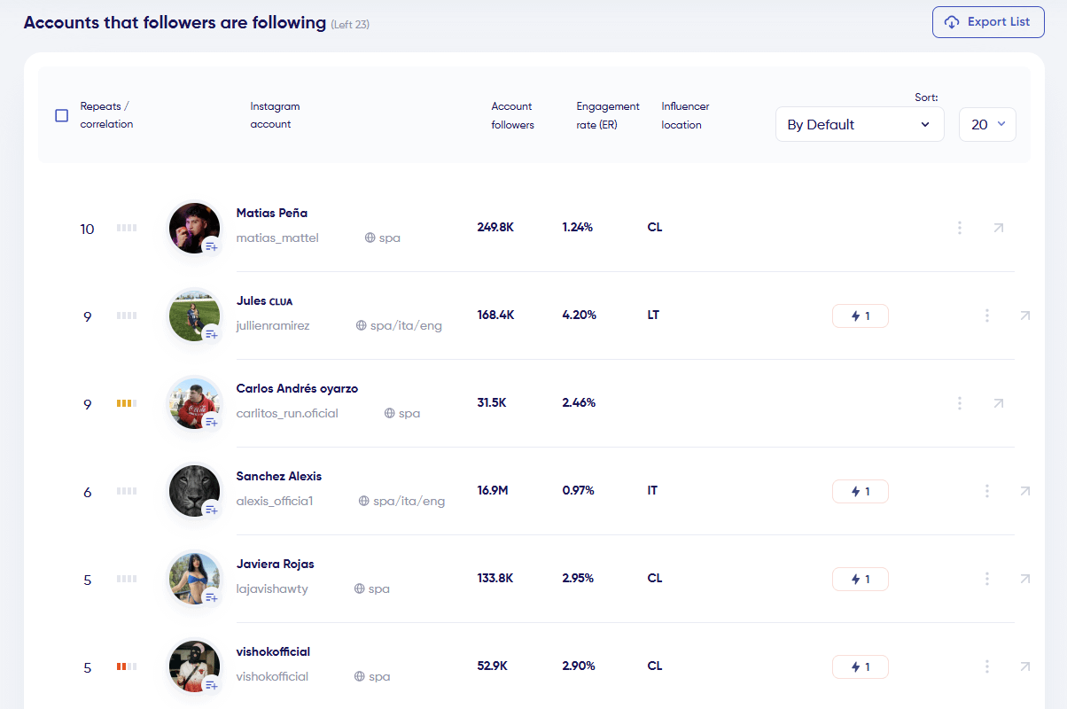This screenshot has height=709, width=1067.
Task: Open Jules profile via external arrow icon
Action: (1024, 316)
